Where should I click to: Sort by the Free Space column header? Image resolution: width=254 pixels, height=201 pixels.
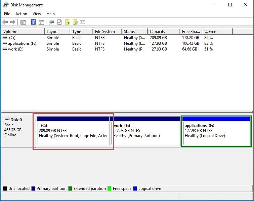point(191,32)
